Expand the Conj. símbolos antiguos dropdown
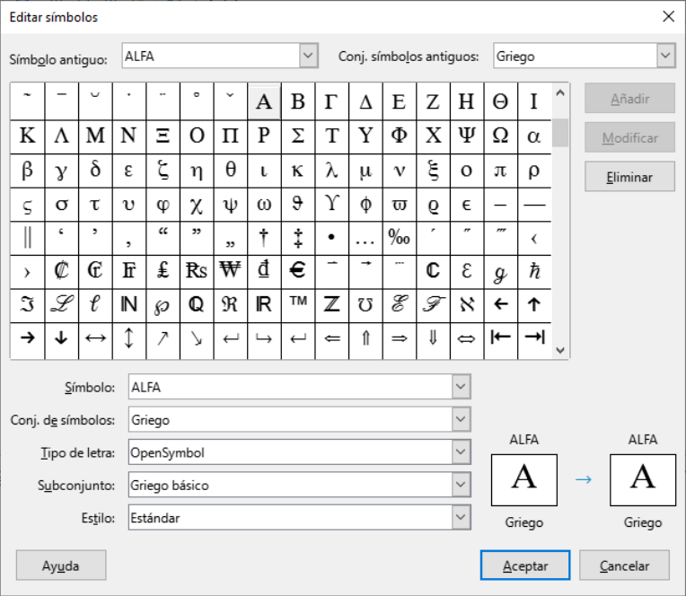The image size is (686, 596). [x=664, y=56]
